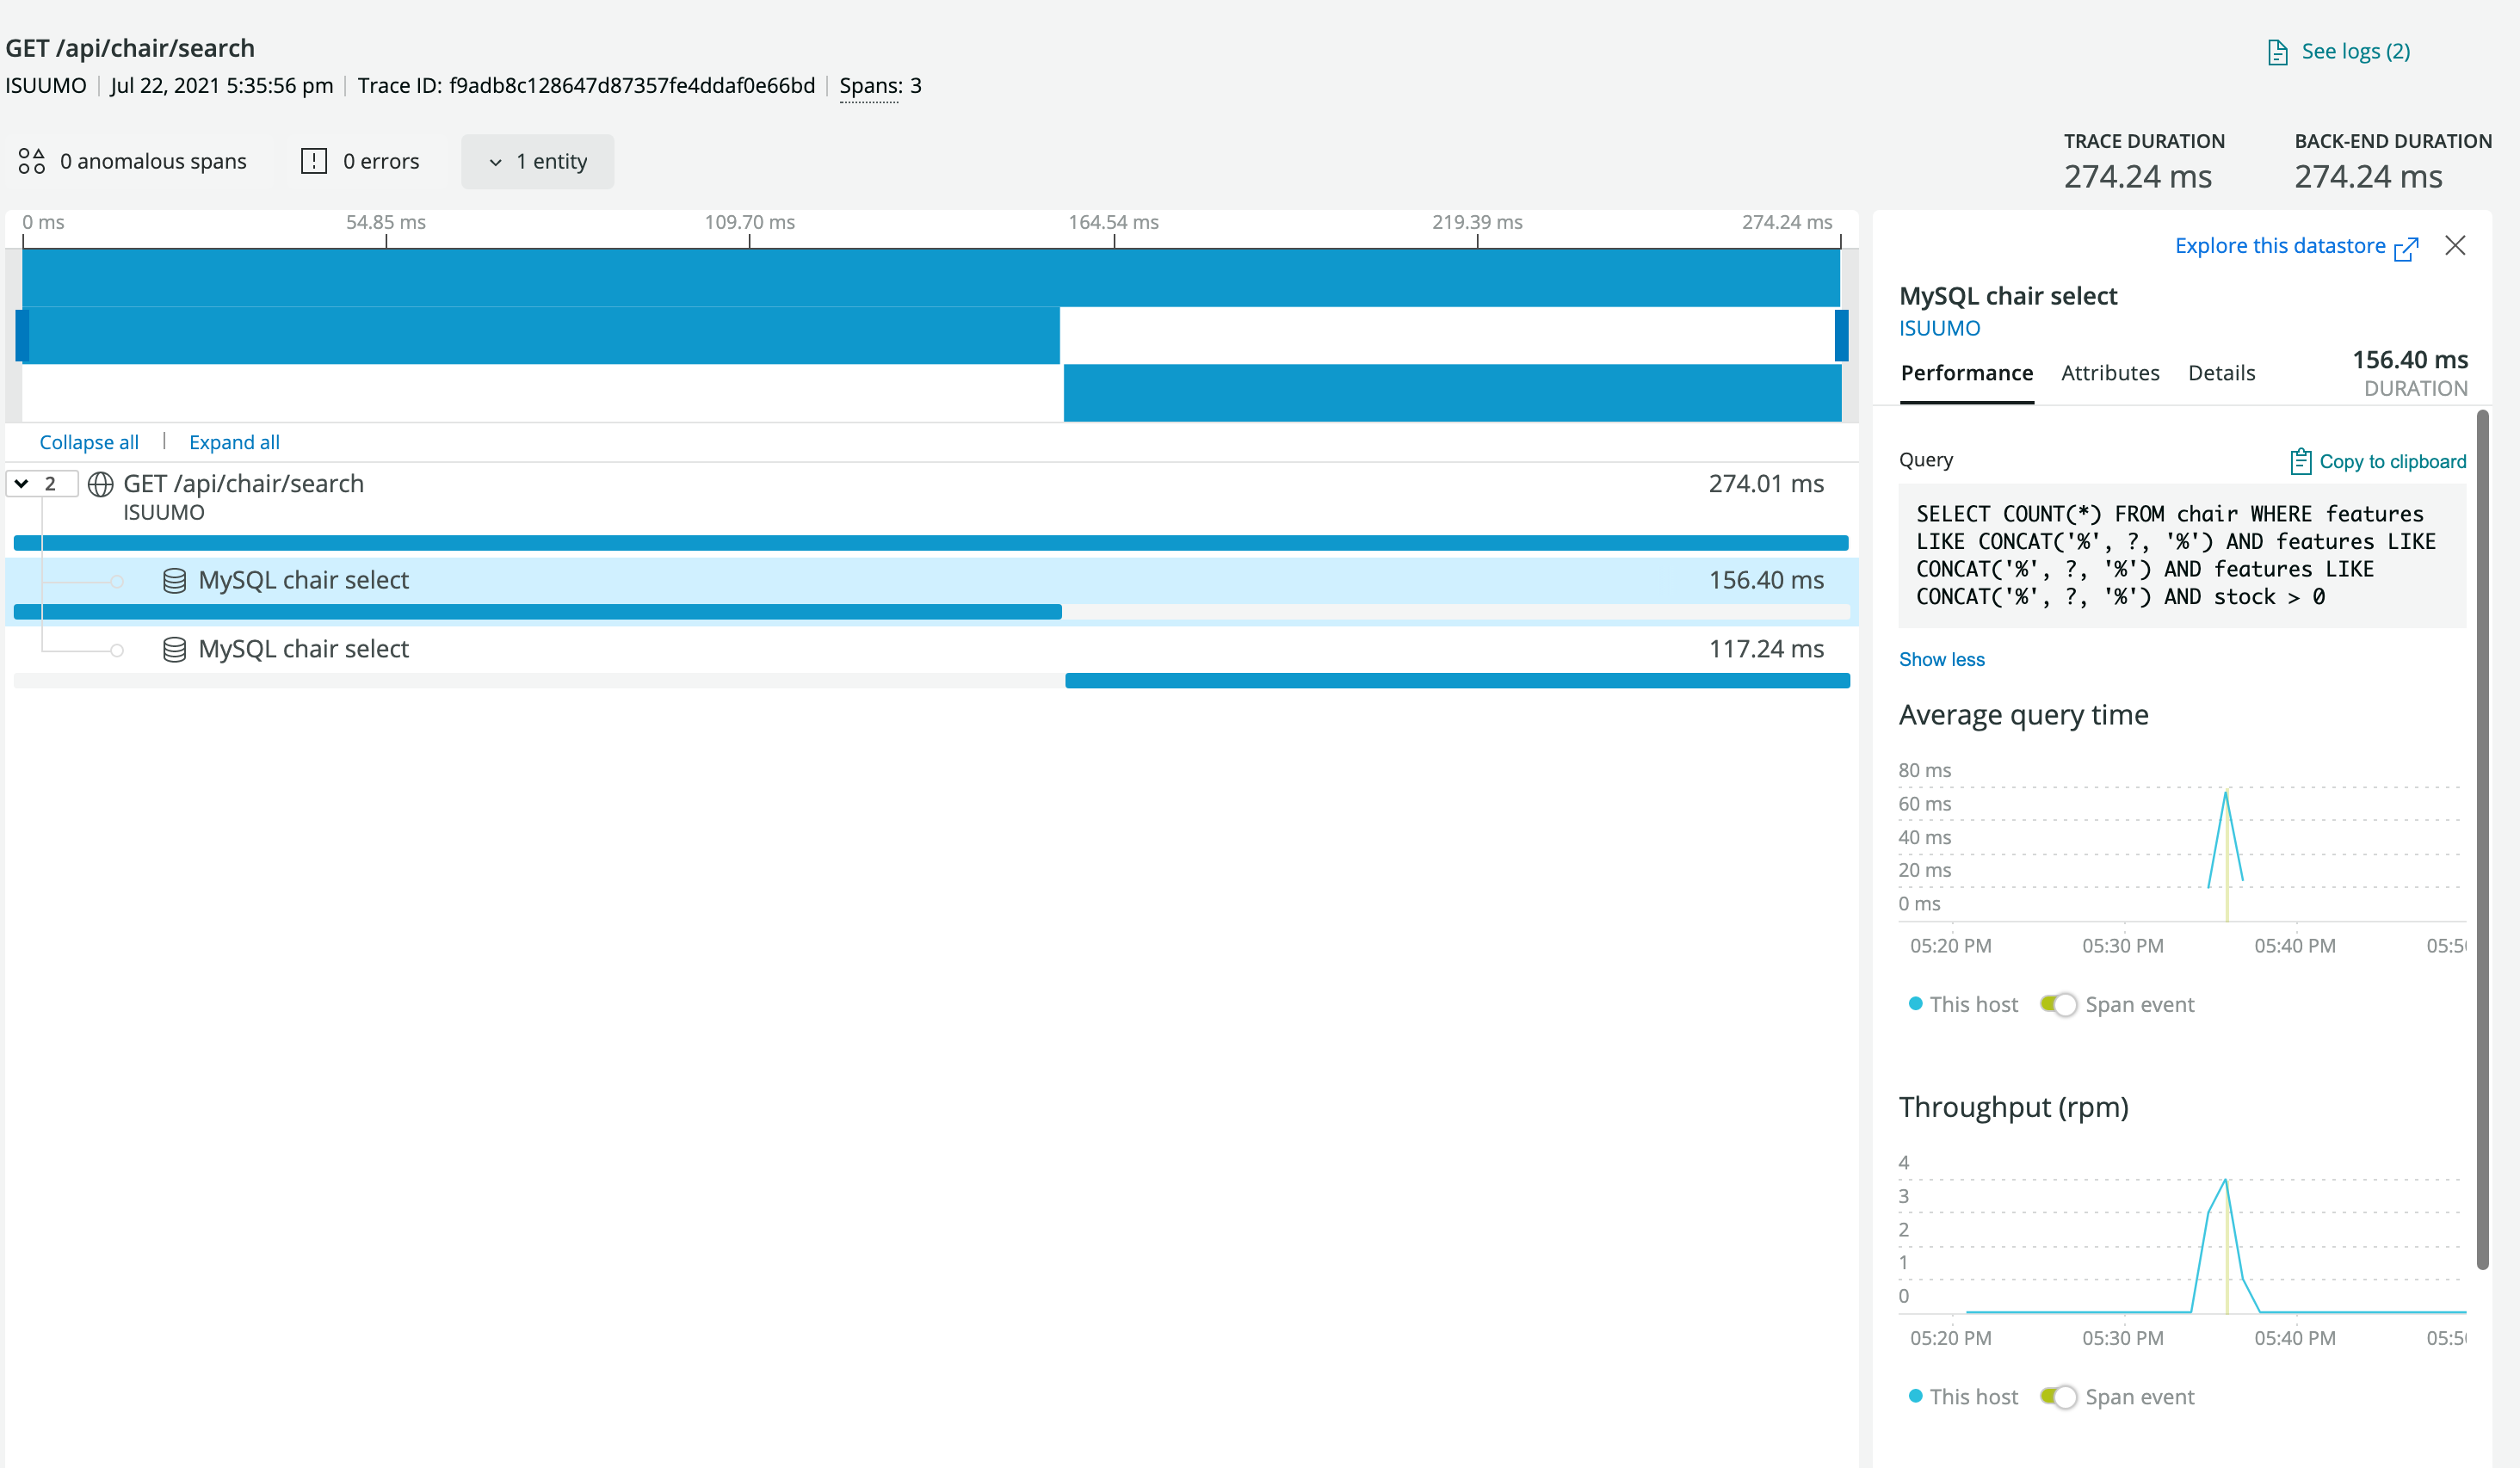This screenshot has height=1468, width=2520.
Task: Click the 156.40 ms span duration bar
Action: click(538, 612)
